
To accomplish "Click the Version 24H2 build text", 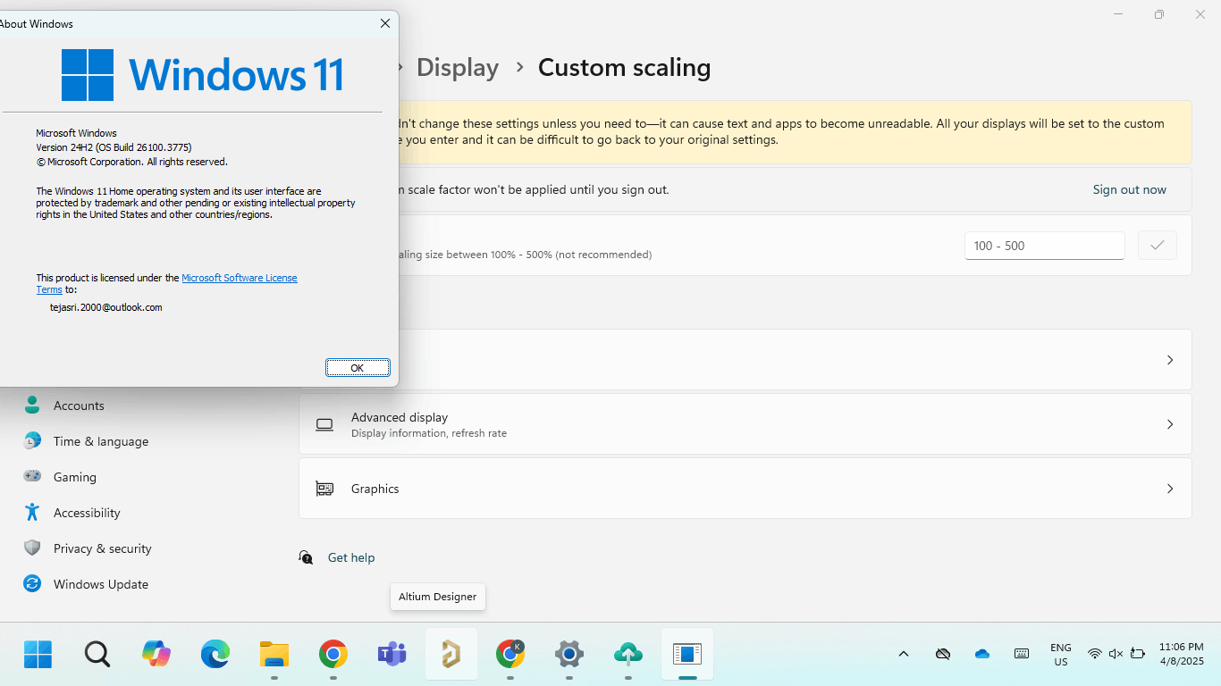I will tap(114, 147).
